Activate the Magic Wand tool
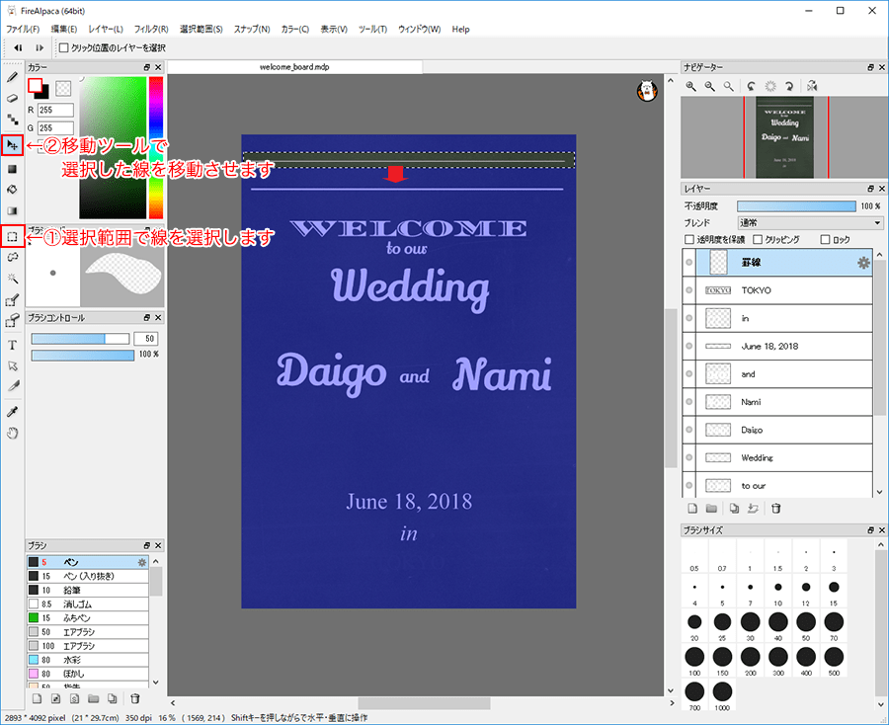889x725 pixels. click(x=13, y=279)
